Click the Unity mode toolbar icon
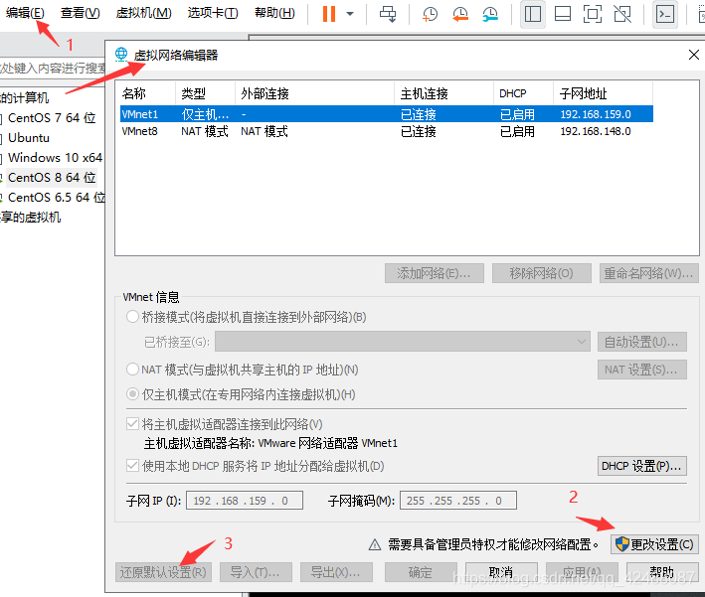 pos(622,14)
